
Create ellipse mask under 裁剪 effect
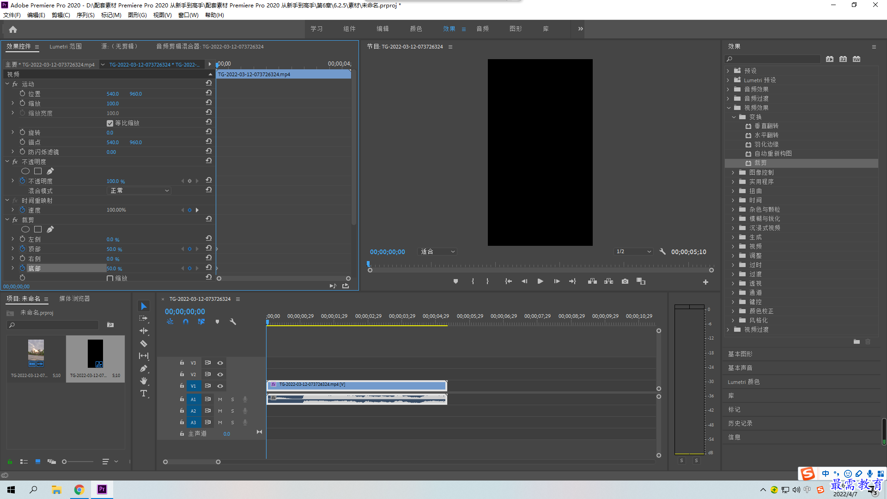(25, 229)
